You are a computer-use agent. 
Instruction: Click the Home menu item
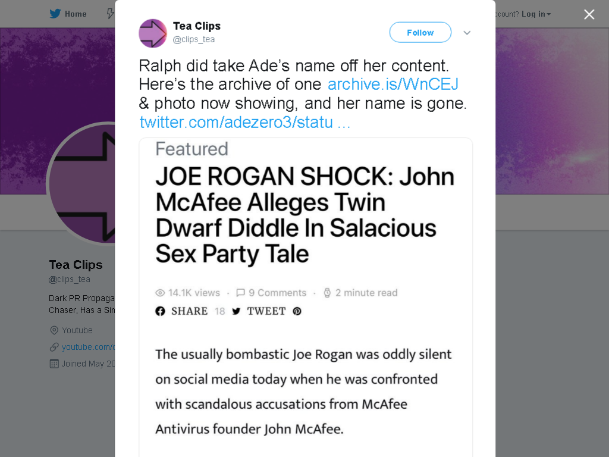coord(76,14)
